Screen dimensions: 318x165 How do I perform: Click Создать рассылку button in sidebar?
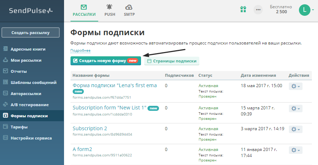[30, 33]
